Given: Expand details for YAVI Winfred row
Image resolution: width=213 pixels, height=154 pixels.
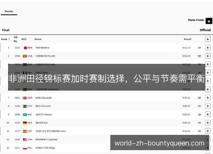Looking at the screenshot, I should (207, 48).
